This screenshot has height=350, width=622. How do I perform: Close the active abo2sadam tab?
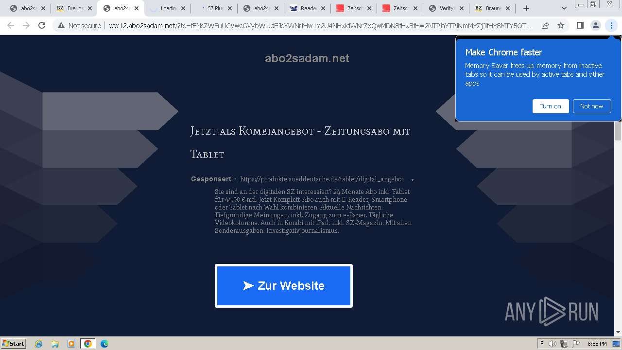coord(137,8)
